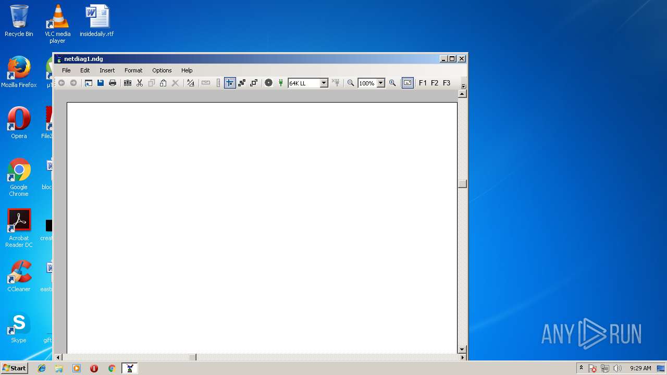Expand the toolbar overflow chevron
Viewport: 667px width, 375px height.
(x=463, y=86)
